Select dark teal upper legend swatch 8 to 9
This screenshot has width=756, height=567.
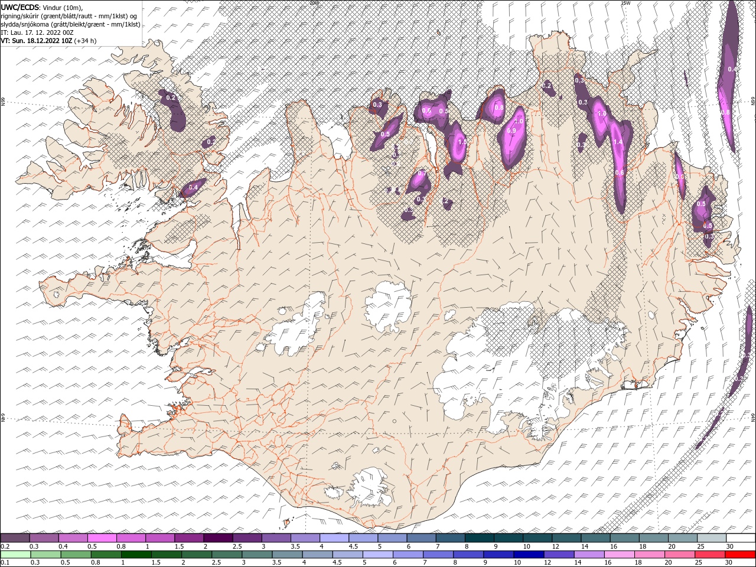point(480,538)
